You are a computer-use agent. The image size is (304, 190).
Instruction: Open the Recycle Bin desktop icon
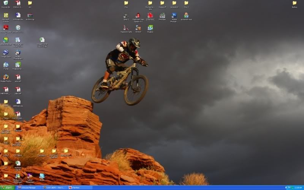click(6, 3)
